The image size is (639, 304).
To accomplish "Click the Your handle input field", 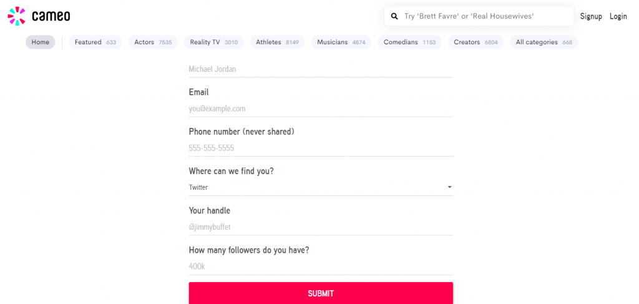I will click(x=320, y=227).
